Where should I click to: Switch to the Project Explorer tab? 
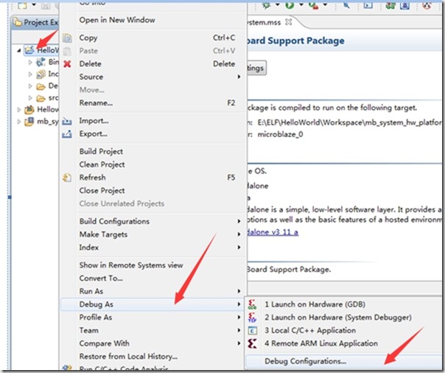click(41, 22)
